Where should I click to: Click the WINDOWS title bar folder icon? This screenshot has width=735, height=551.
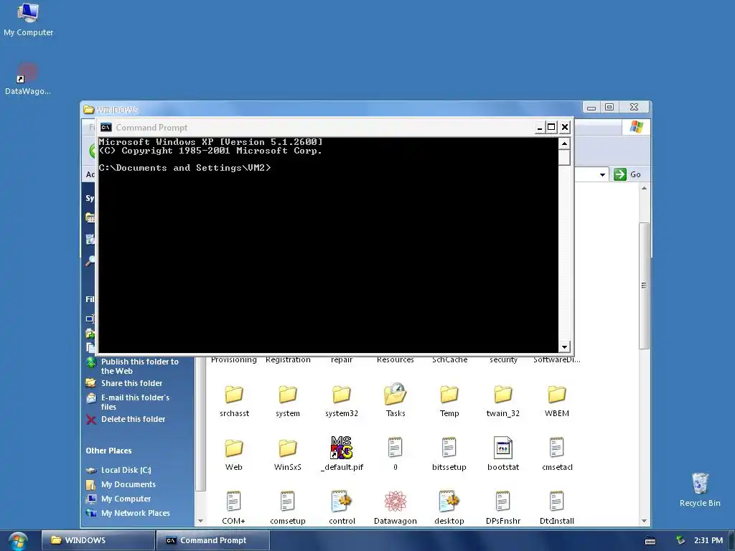[x=88, y=110]
